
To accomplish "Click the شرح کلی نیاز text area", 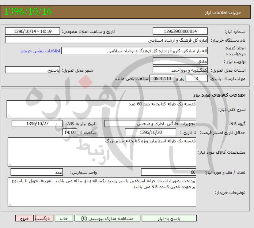I will pyautogui.click(x=101, y=109).
